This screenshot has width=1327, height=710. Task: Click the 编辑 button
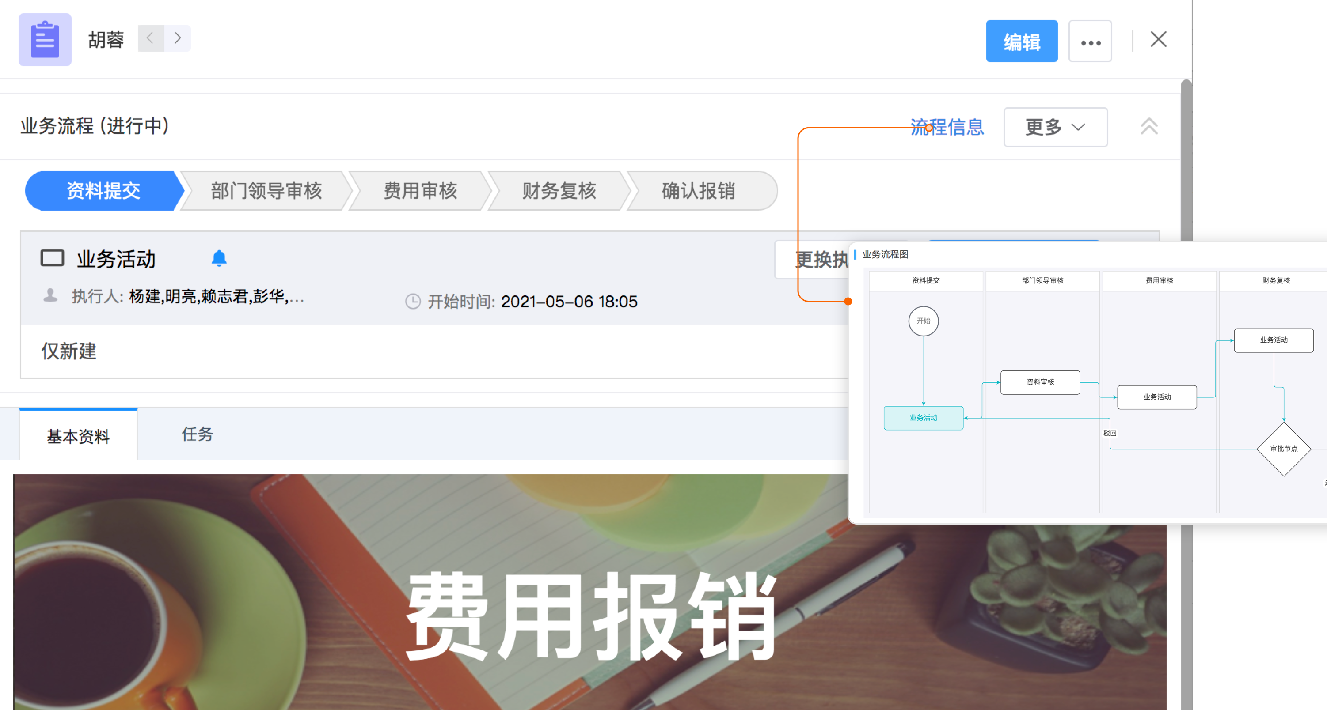[x=1021, y=42]
